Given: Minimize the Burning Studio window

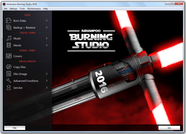Looking at the screenshot, I should [x=167, y=4].
